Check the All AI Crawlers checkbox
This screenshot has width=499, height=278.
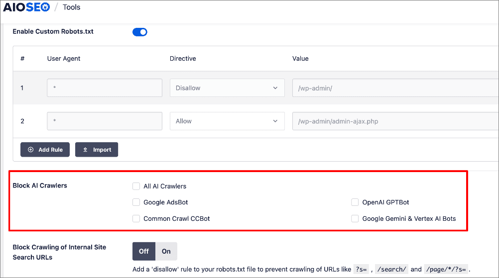click(136, 186)
